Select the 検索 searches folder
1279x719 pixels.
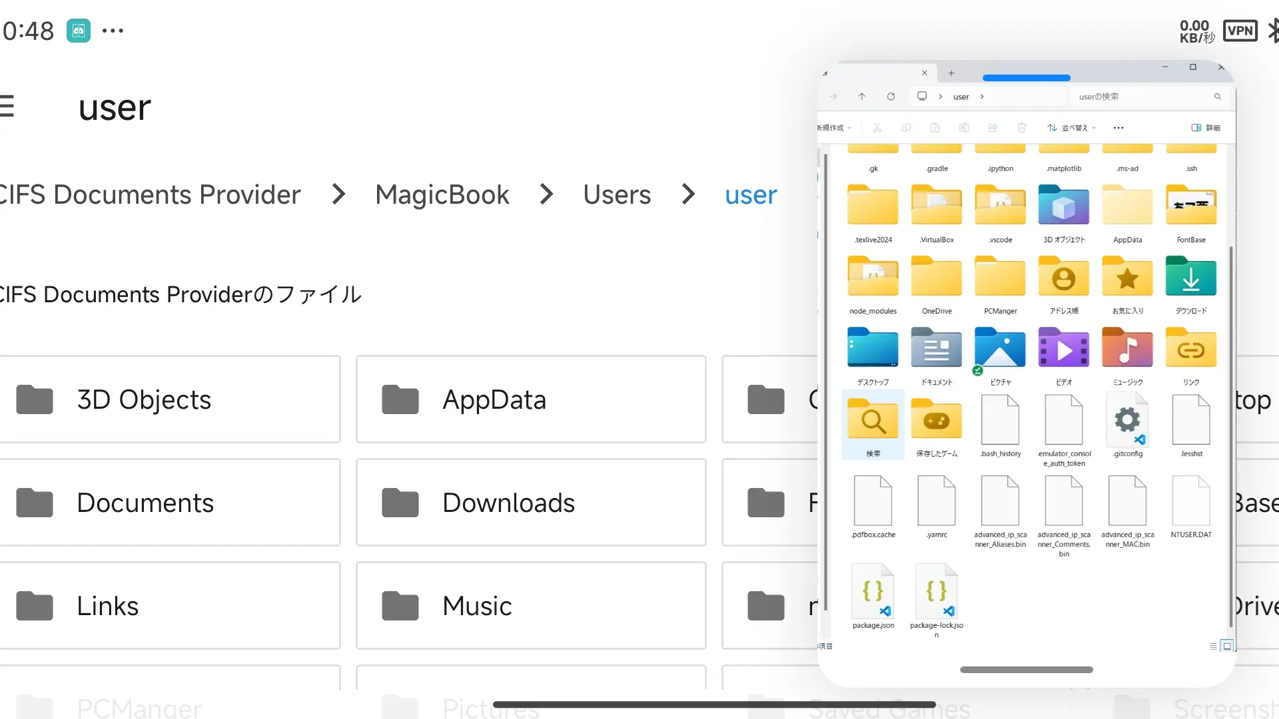pyautogui.click(x=873, y=426)
